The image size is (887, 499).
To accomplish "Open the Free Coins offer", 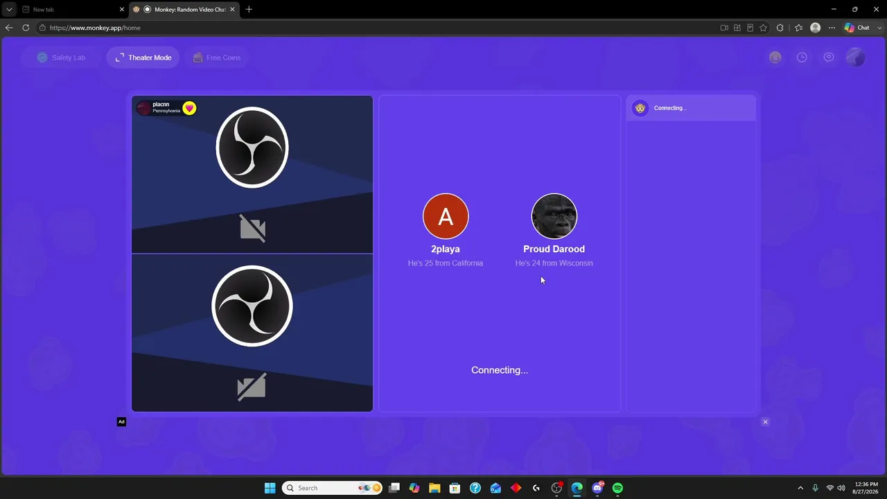I will (x=217, y=58).
